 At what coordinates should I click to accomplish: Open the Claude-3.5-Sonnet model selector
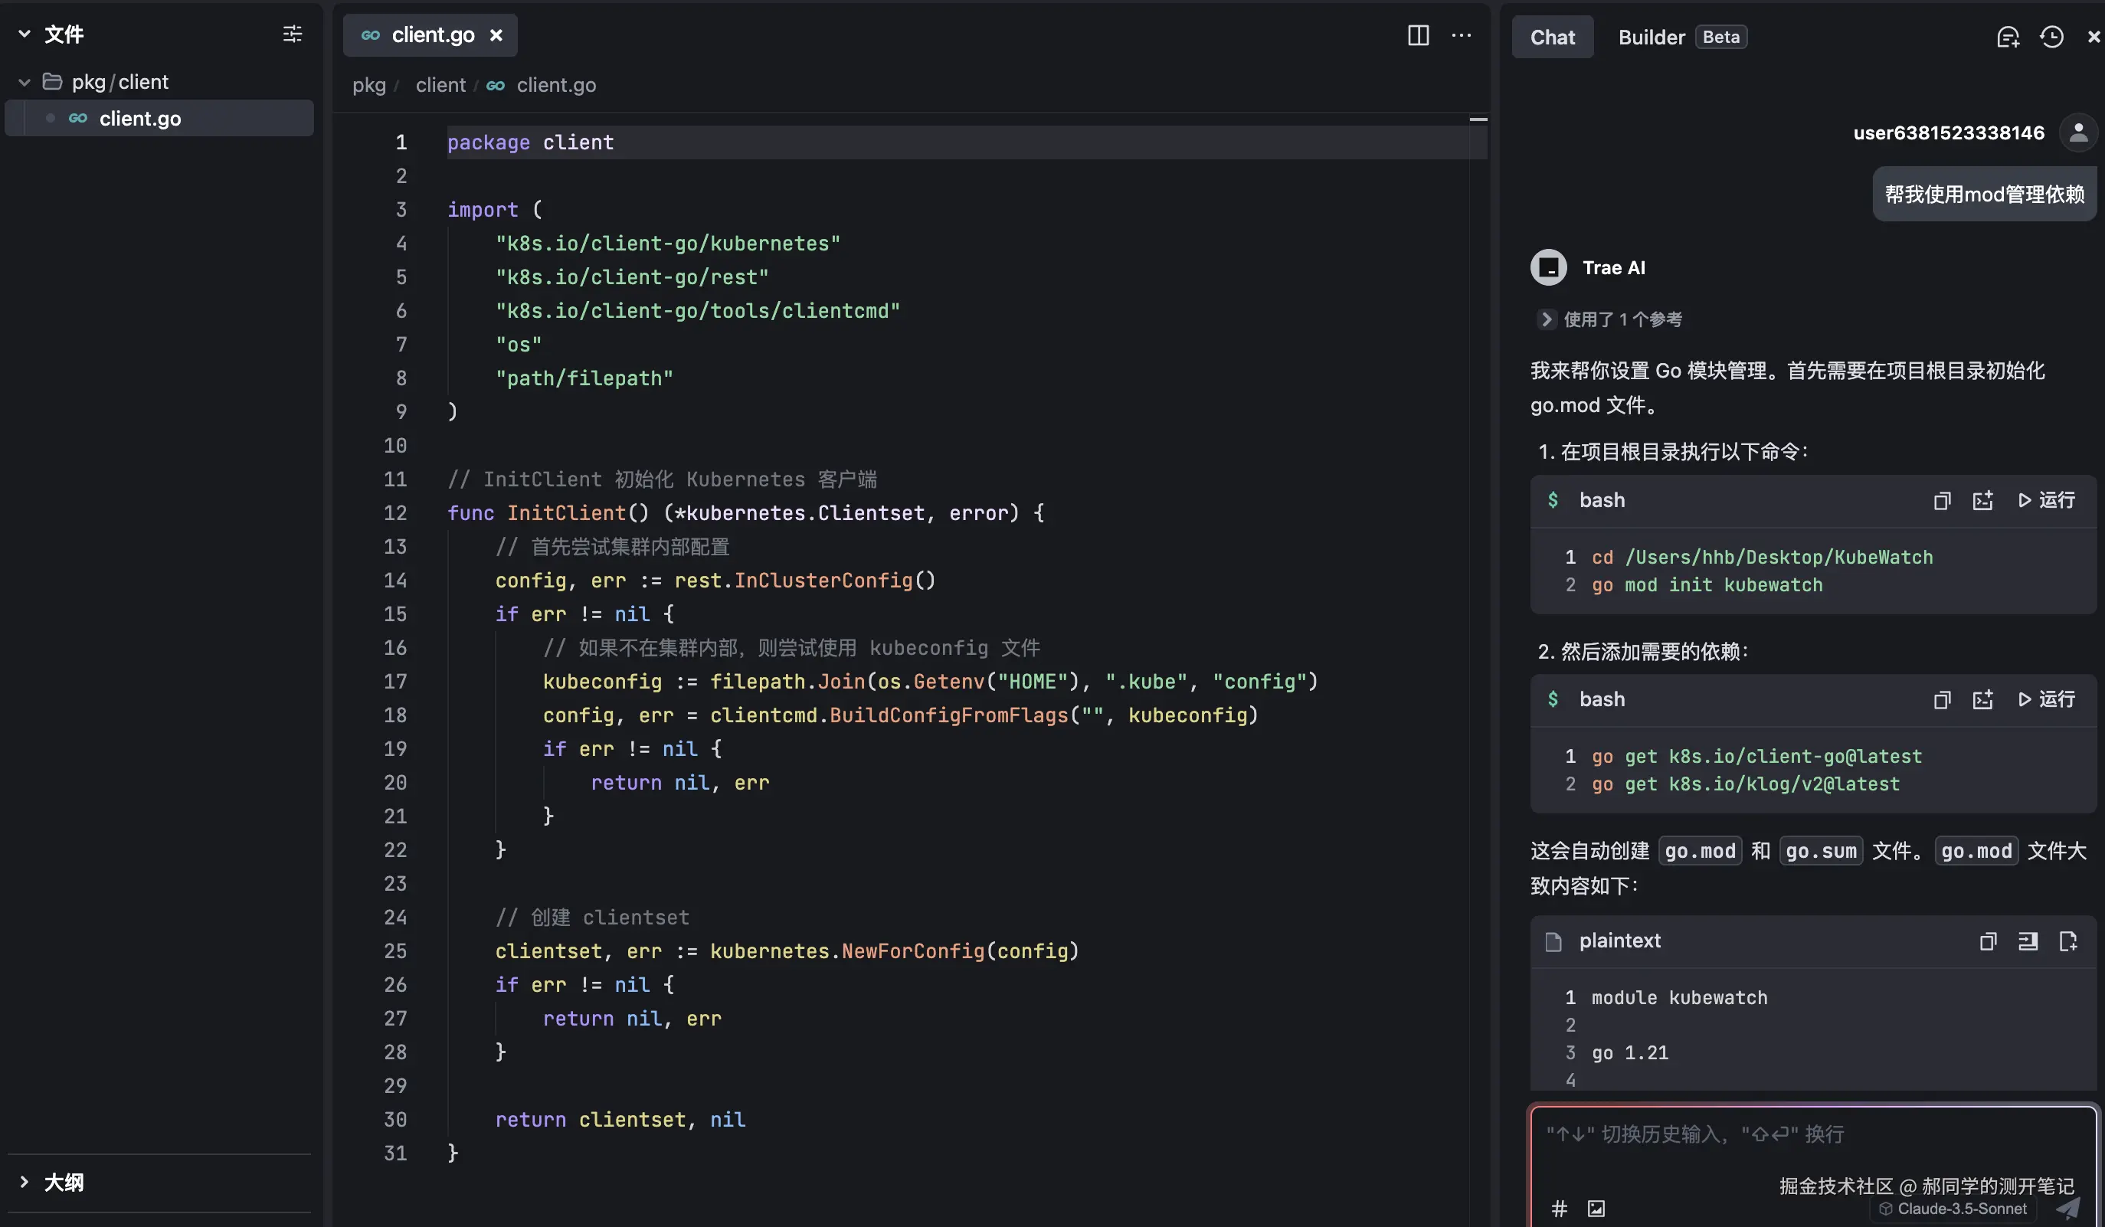tap(1953, 1208)
